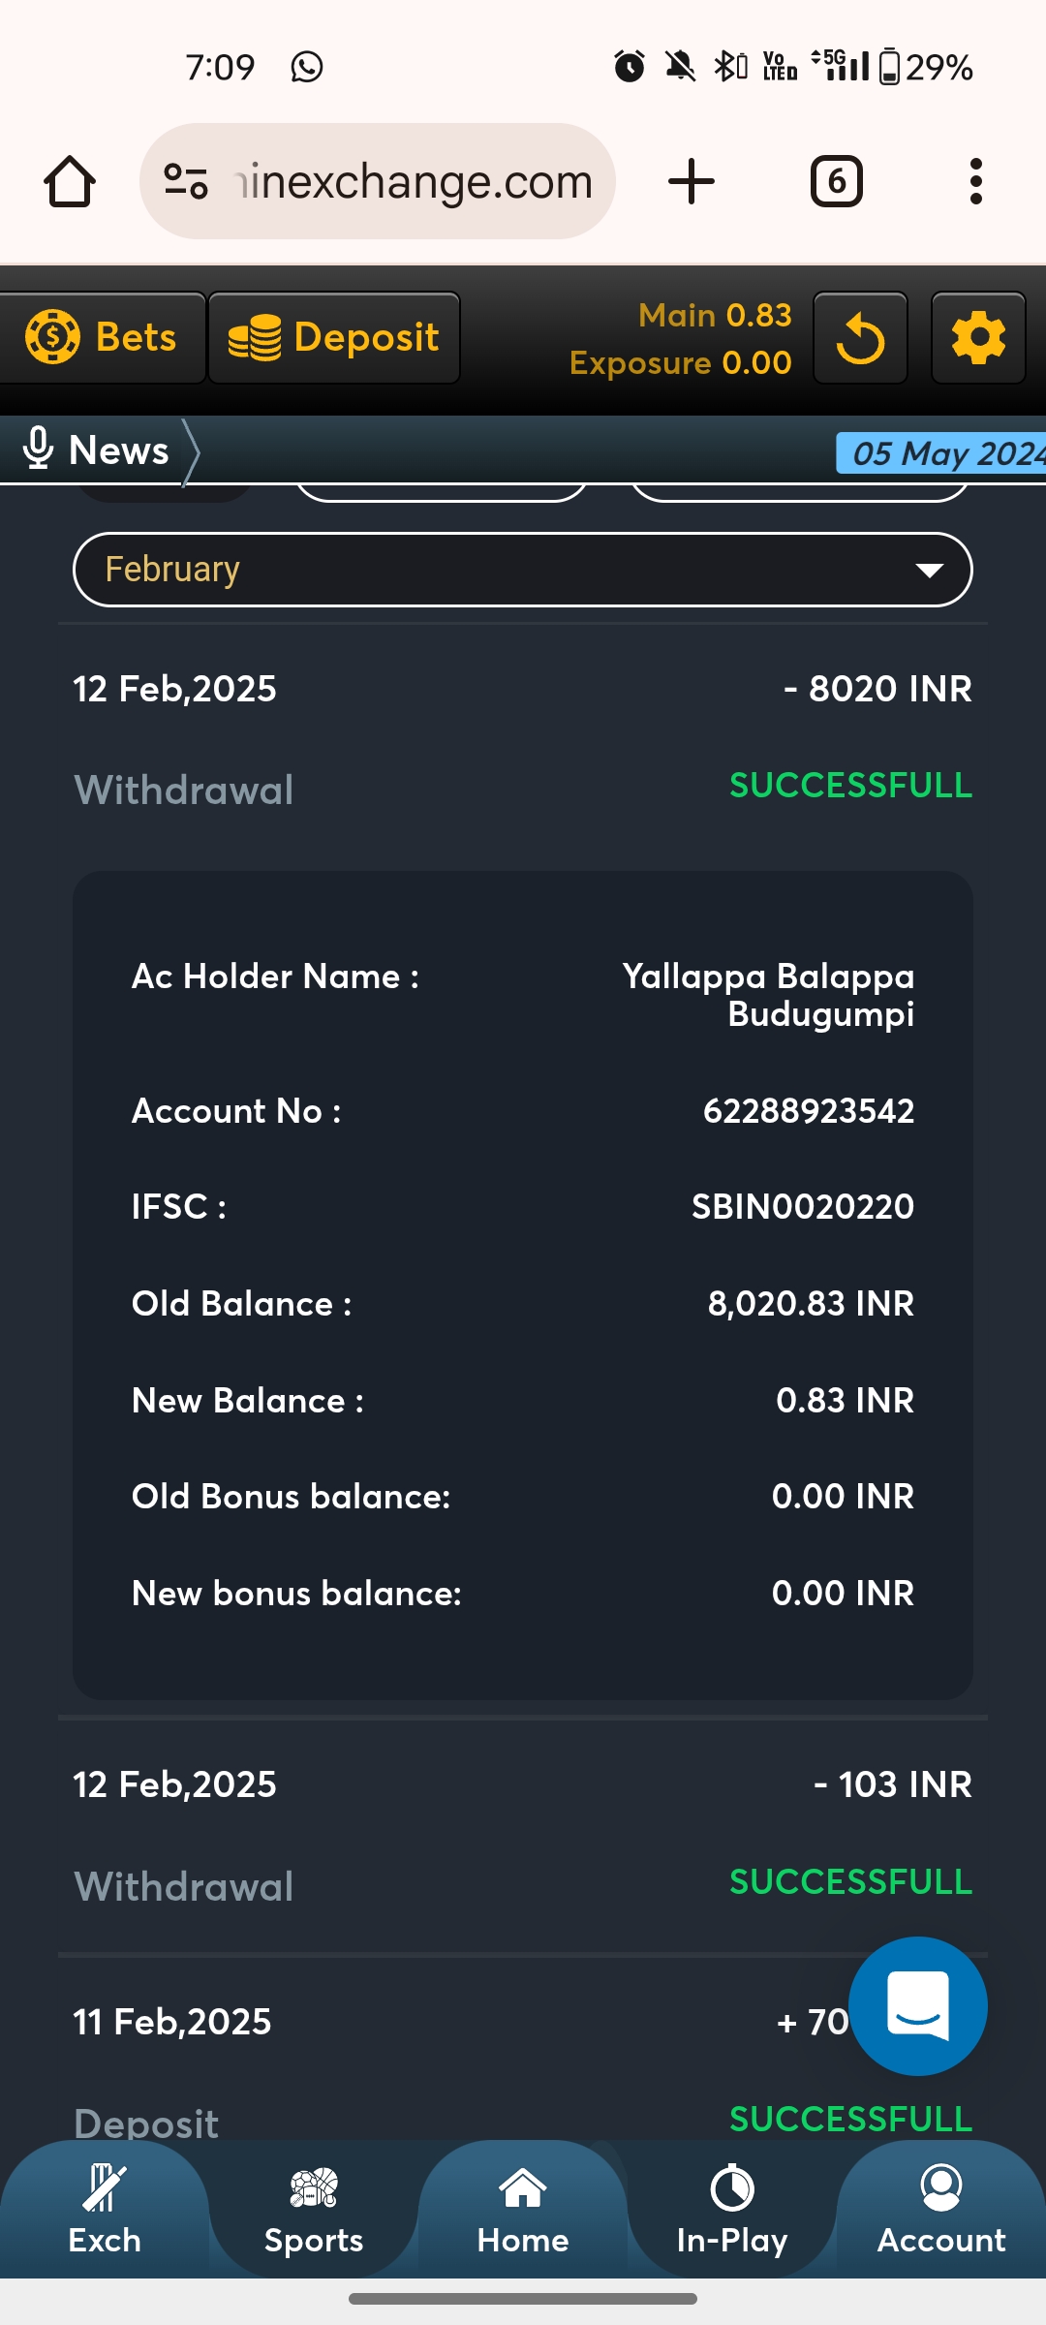Tap the Bets button
1046x2325 pixels.
click(103, 338)
